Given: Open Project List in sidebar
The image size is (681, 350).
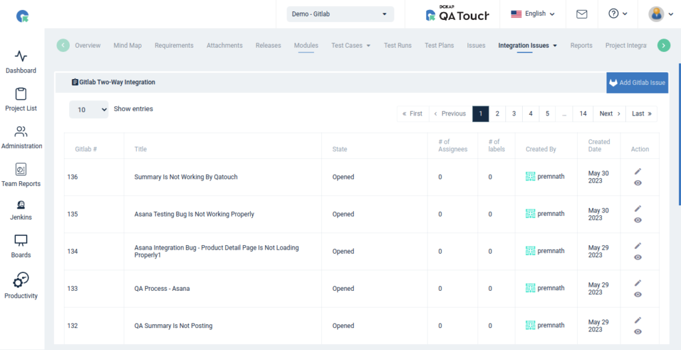Looking at the screenshot, I should (x=21, y=95).
